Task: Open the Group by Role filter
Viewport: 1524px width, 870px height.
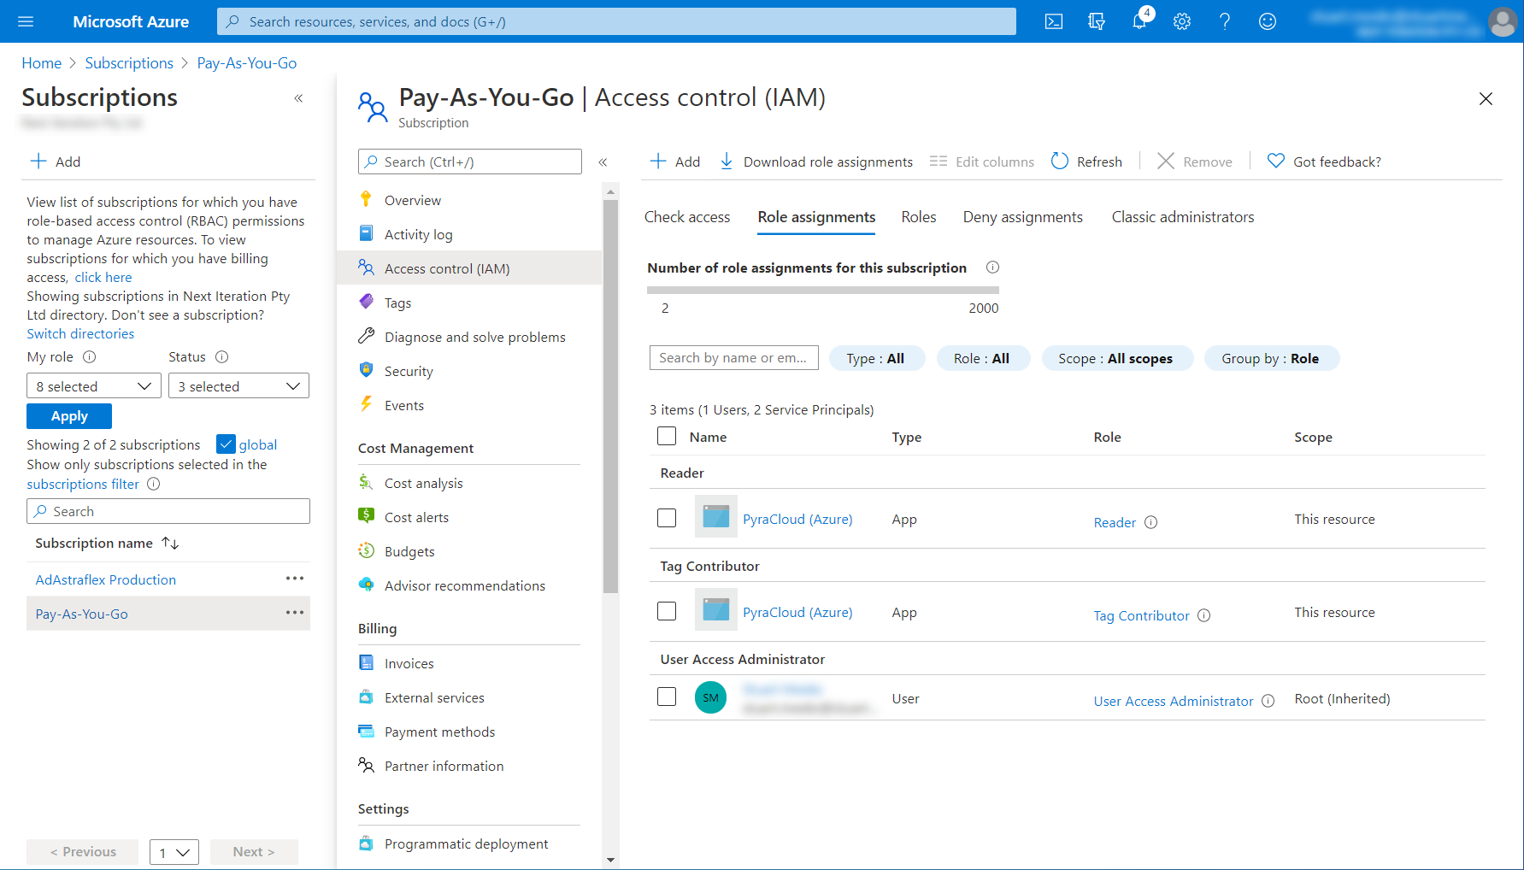Action: point(1271,359)
